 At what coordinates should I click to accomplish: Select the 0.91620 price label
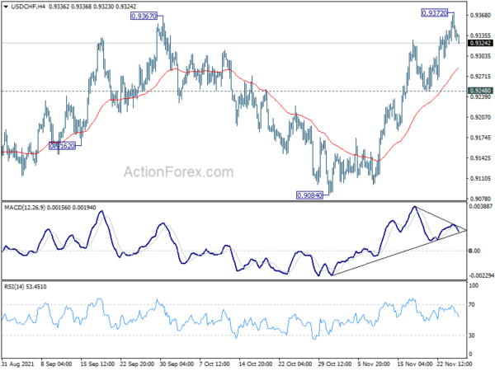[x=62, y=146]
